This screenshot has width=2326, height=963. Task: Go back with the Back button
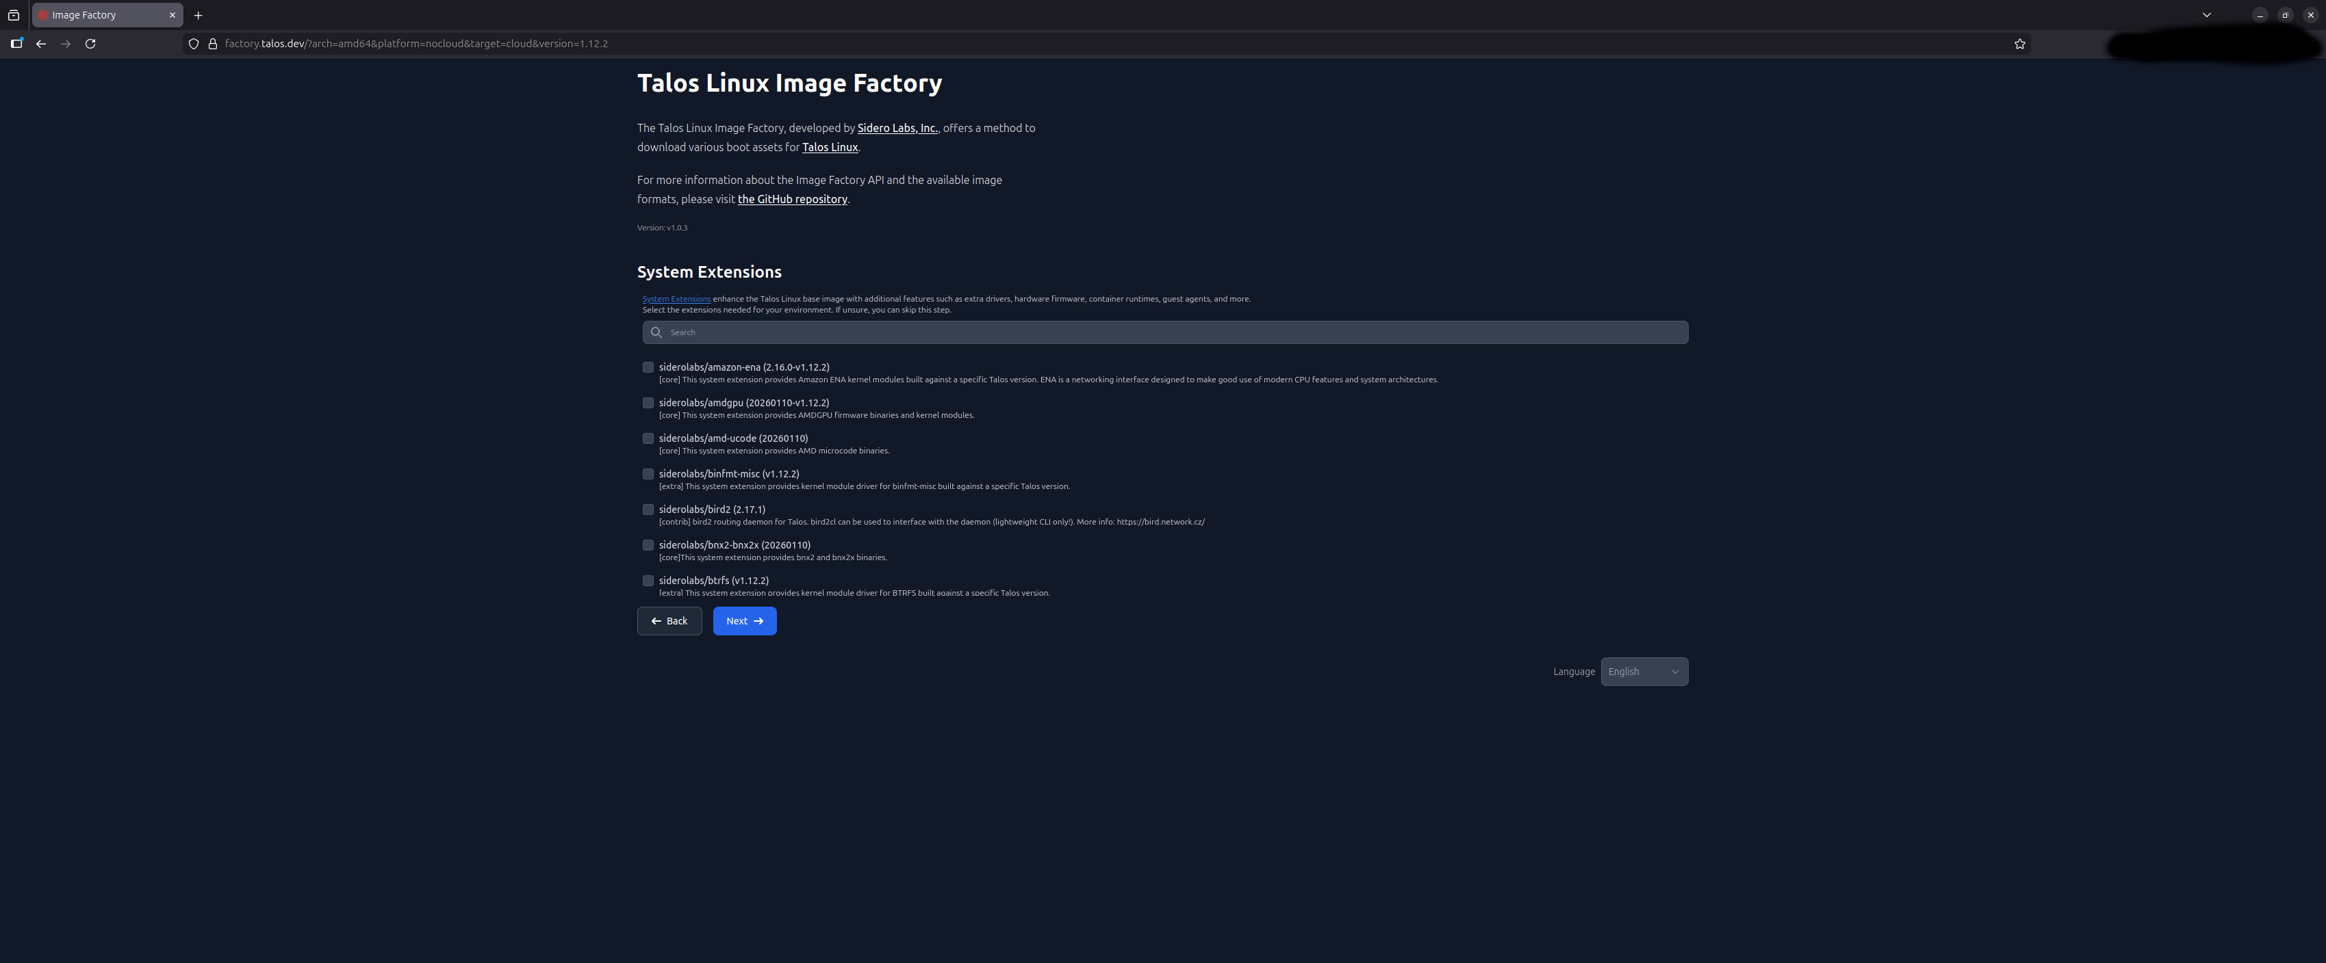(x=669, y=621)
